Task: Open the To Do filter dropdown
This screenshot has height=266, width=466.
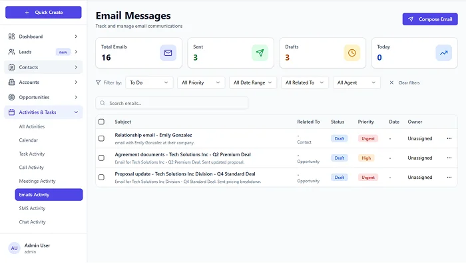Action: coord(149,82)
